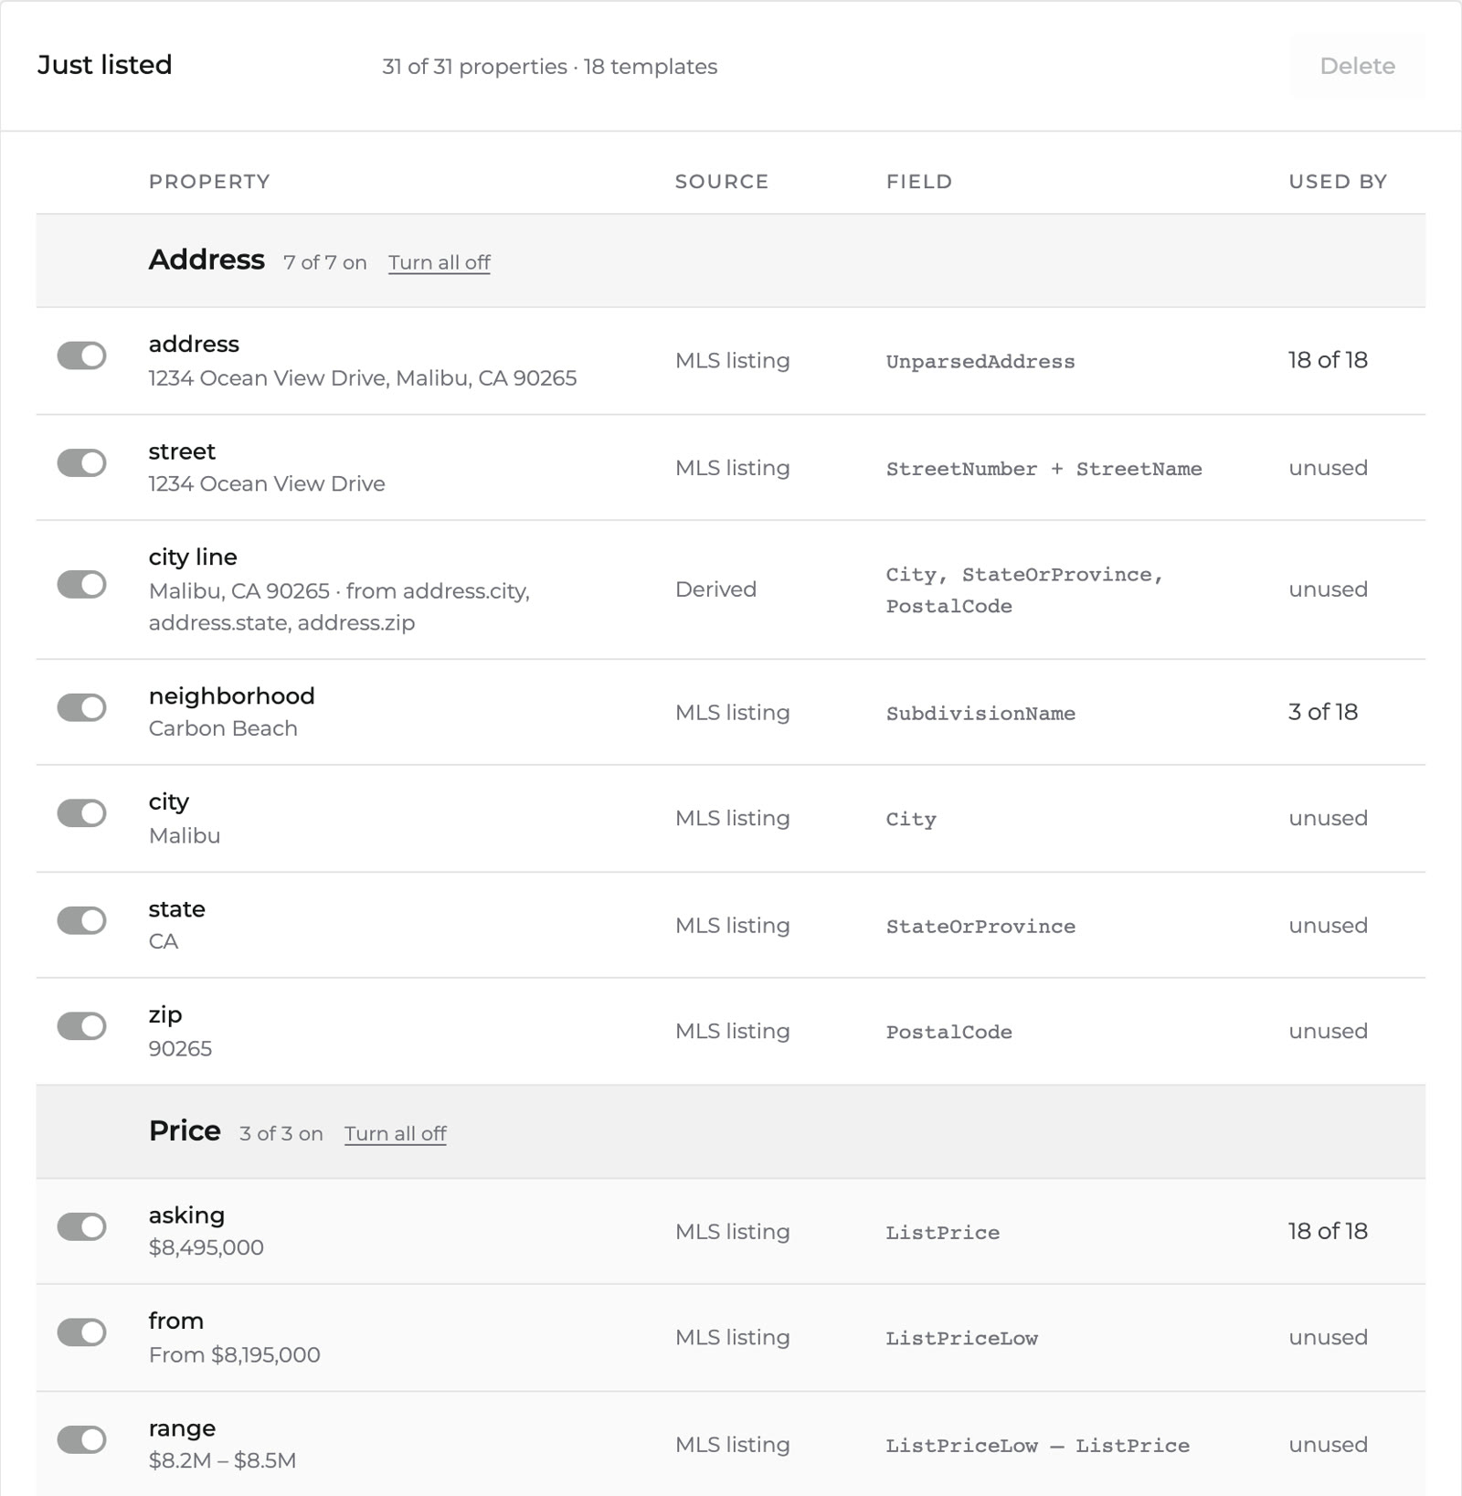This screenshot has height=1496, width=1462.
Task: Click the Derived source label
Action: coord(715,589)
